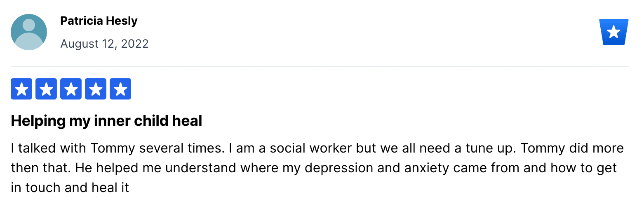Click the divider line under the reviewer header
The image size is (644, 213).
[320, 66]
